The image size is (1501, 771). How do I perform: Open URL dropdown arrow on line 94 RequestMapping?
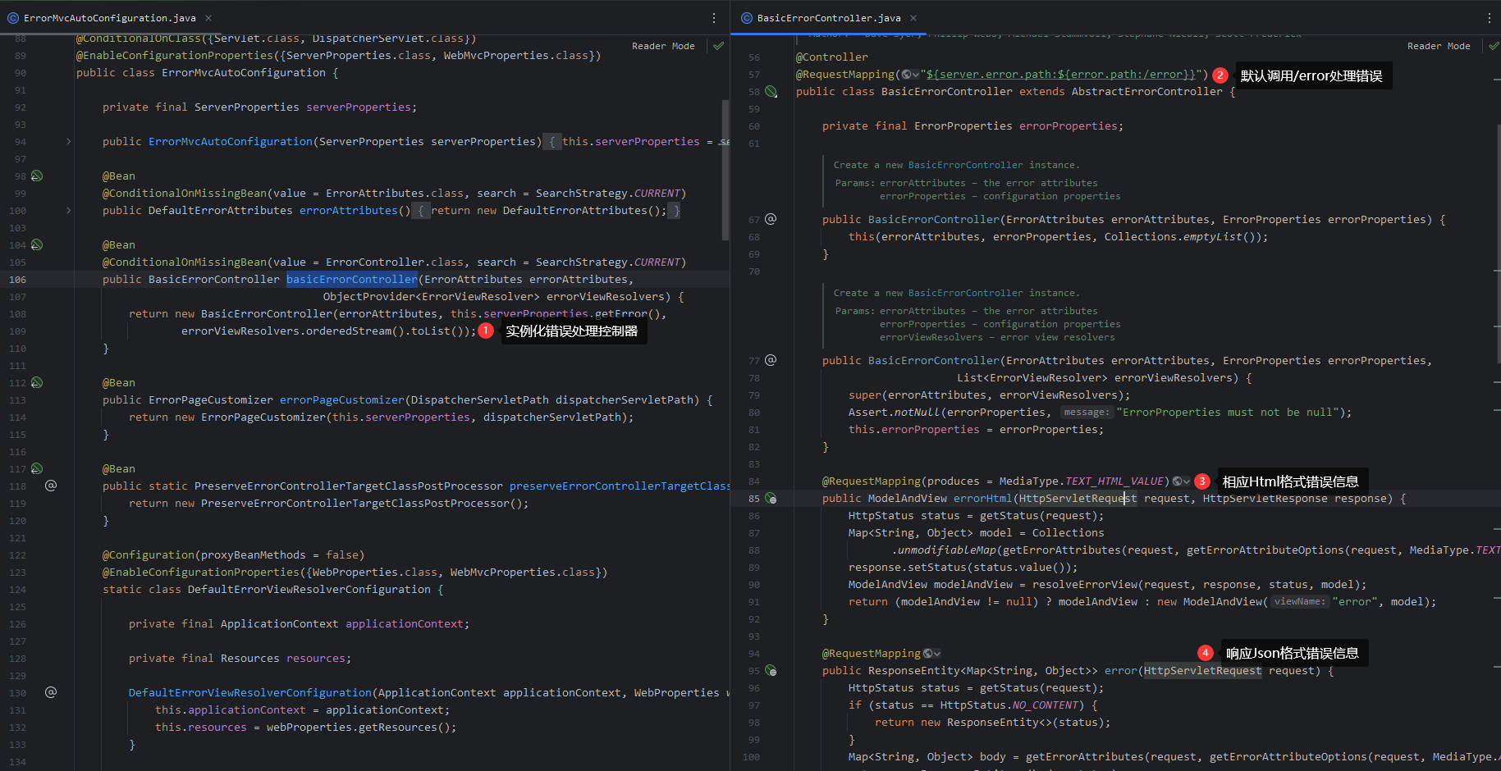coord(936,654)
